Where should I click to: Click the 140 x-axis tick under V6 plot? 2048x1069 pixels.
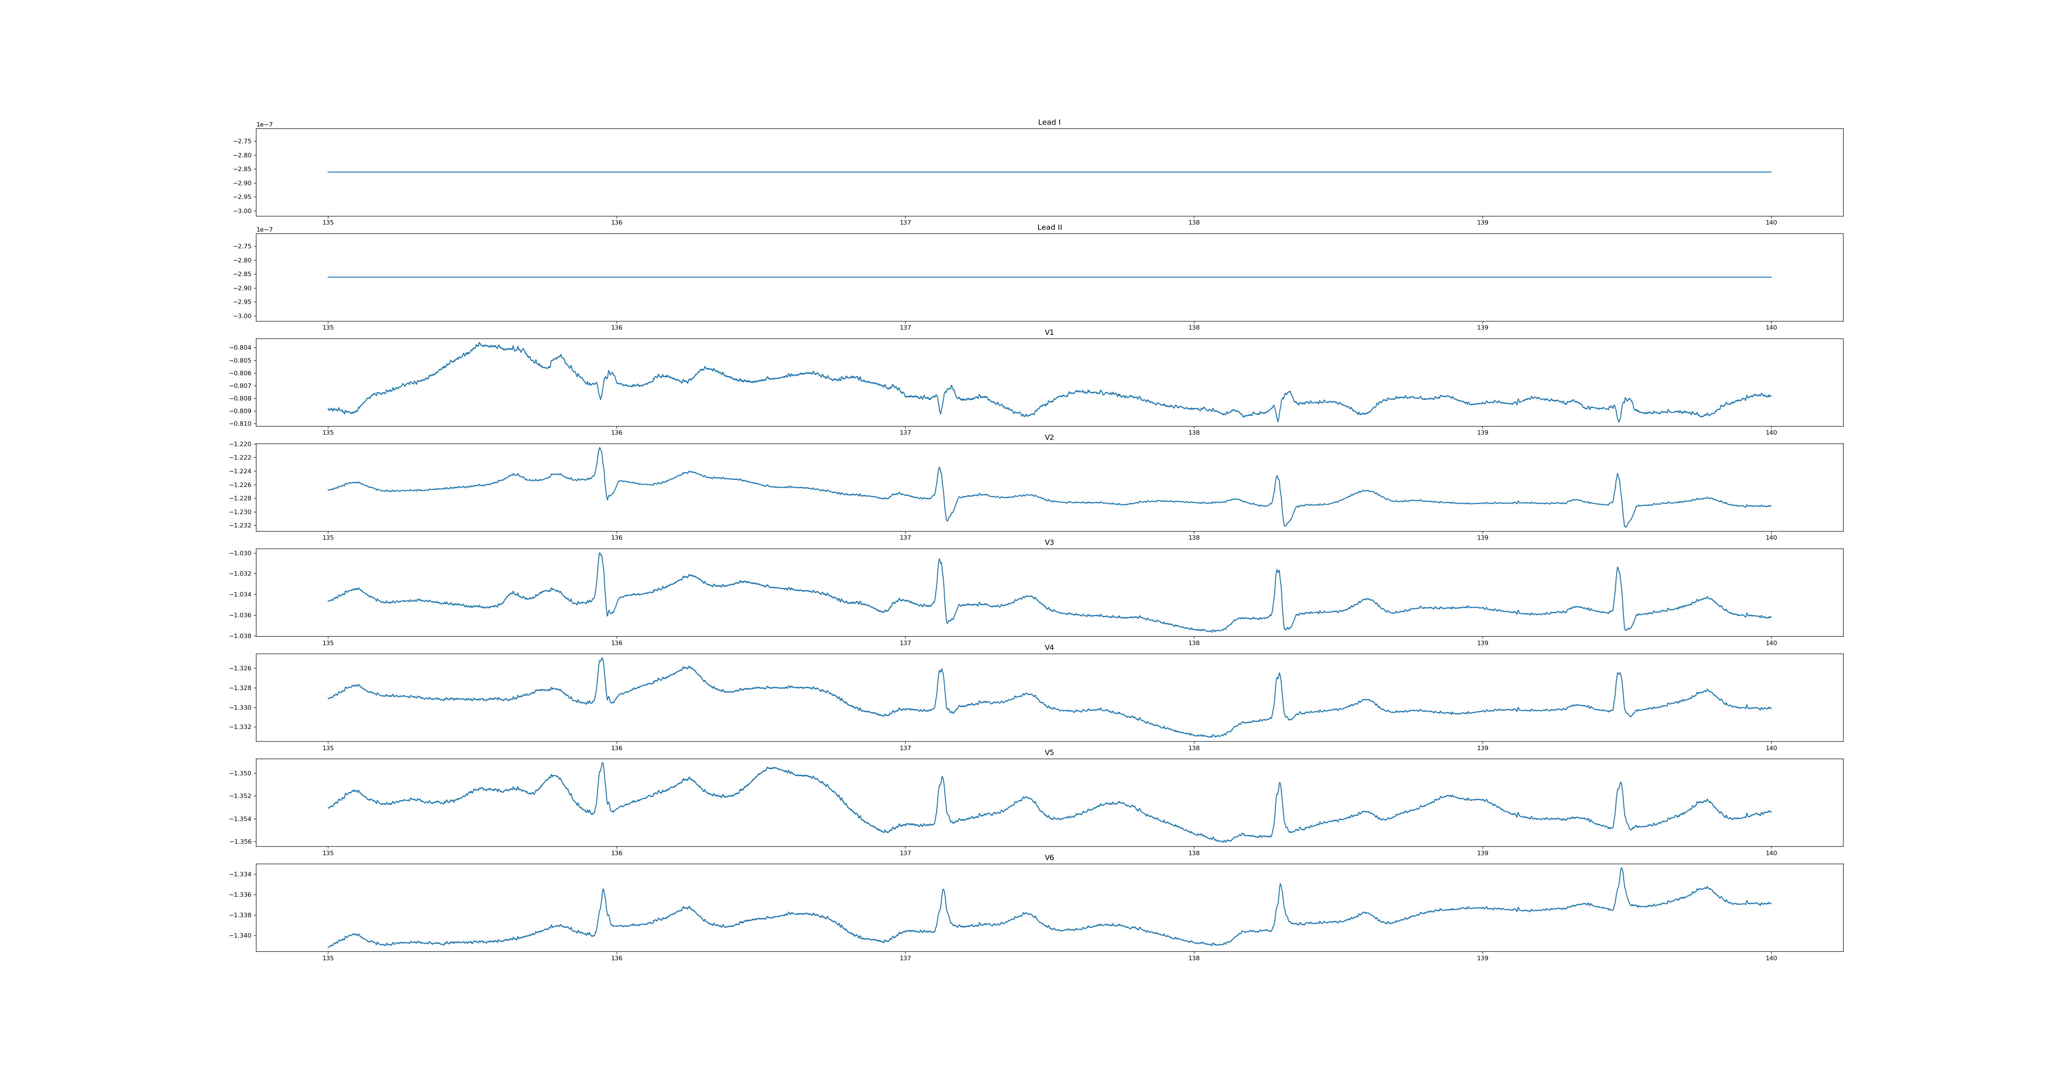point(1770,958)
